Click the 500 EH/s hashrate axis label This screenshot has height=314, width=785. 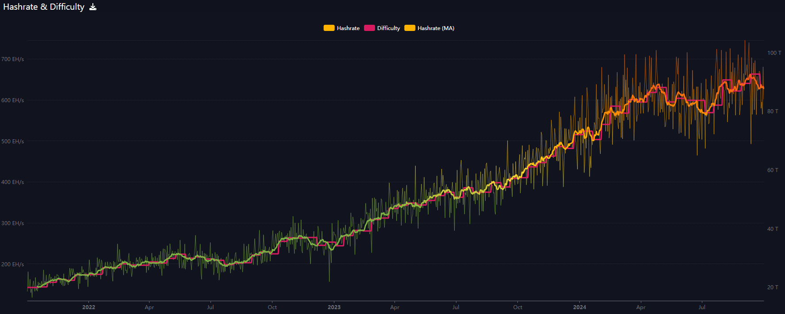(12, 142)
